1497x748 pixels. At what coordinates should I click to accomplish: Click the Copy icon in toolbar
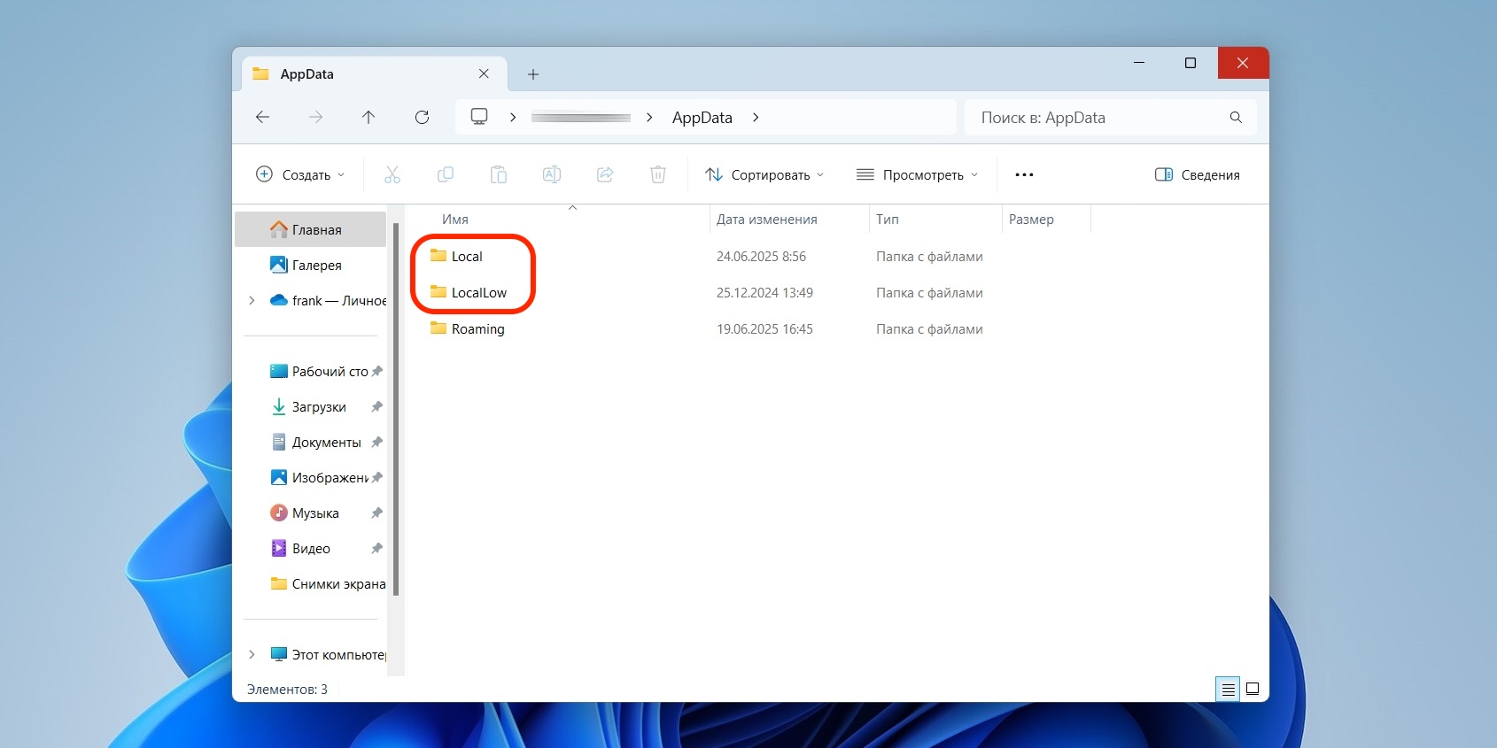[446, 174]
